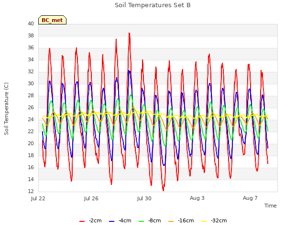306x230 pixels.
Task: Click the 22 y-axis tick label
Action: [x=31, y=131]
